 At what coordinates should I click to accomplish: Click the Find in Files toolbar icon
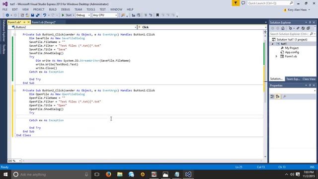pyautogui.click(x=123, y=15)
